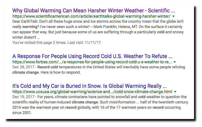The image size is (202, 127).
Task: Click the forbes.com green URL text
Action: (x=92, y=62)
